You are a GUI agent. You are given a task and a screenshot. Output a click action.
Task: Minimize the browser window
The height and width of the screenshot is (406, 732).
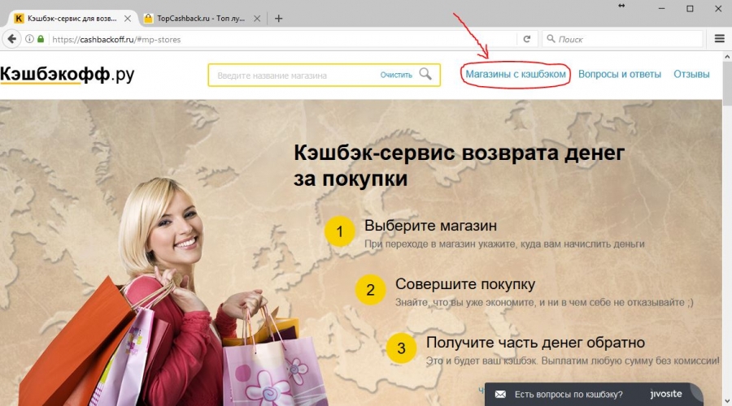pyautogui.click(x=661, y=8)
